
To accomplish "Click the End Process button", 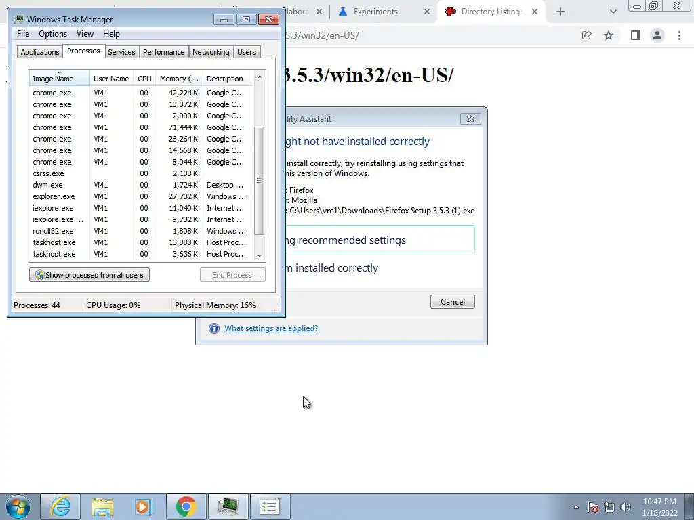I will pyautogui.click(x=232, y=275).
